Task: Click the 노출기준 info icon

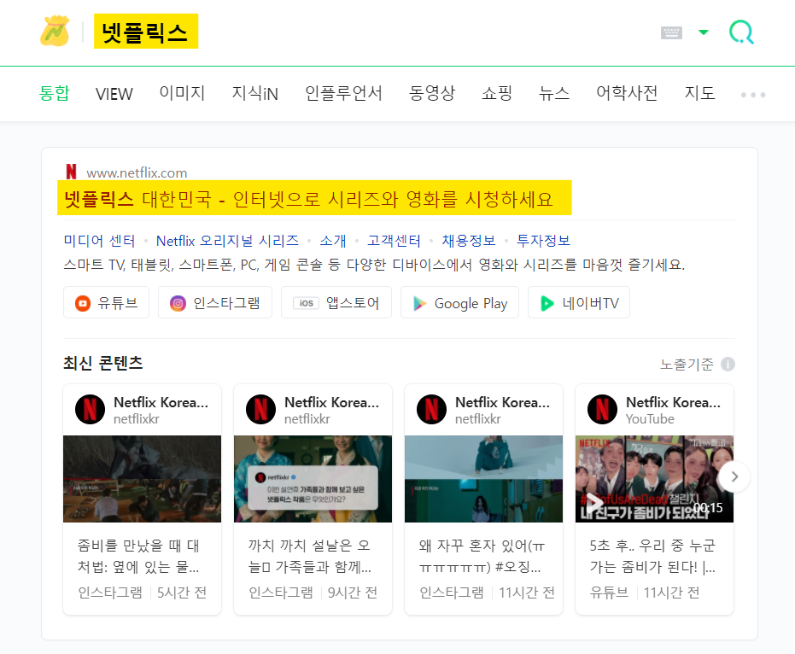Action: coord(728,364)
